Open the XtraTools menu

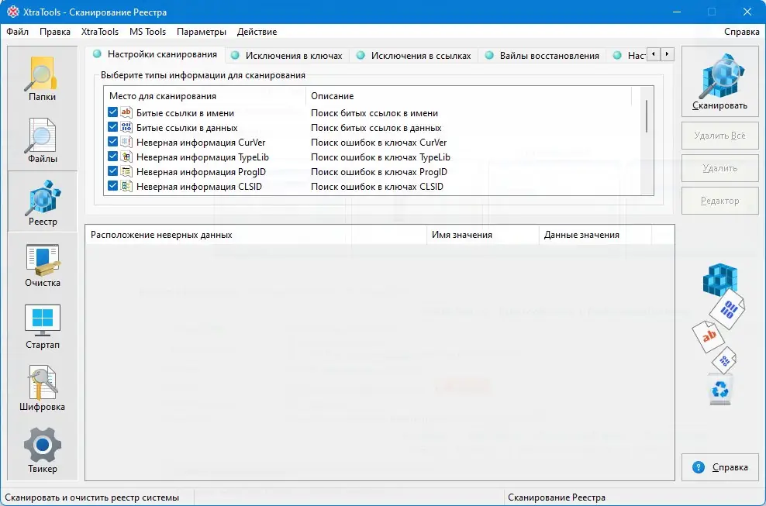[100, 32]
